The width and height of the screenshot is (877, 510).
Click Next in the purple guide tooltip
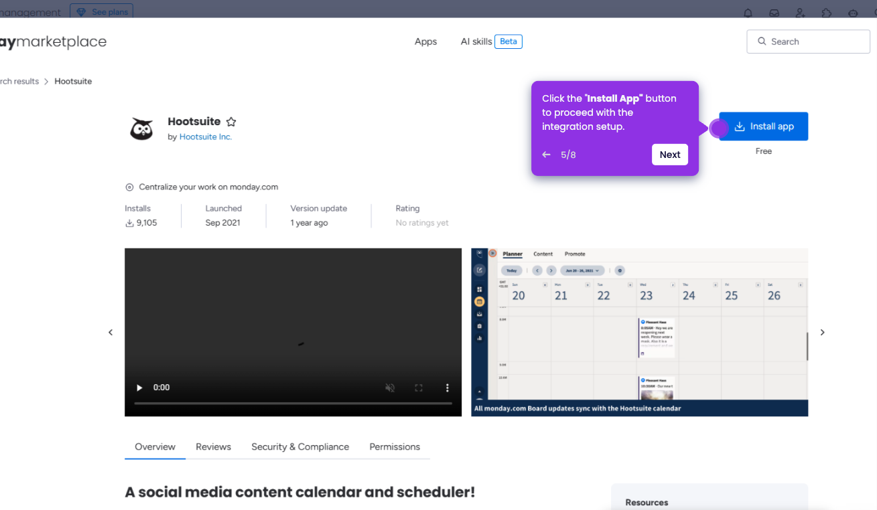pyautogui.click(x=669, y=155)
